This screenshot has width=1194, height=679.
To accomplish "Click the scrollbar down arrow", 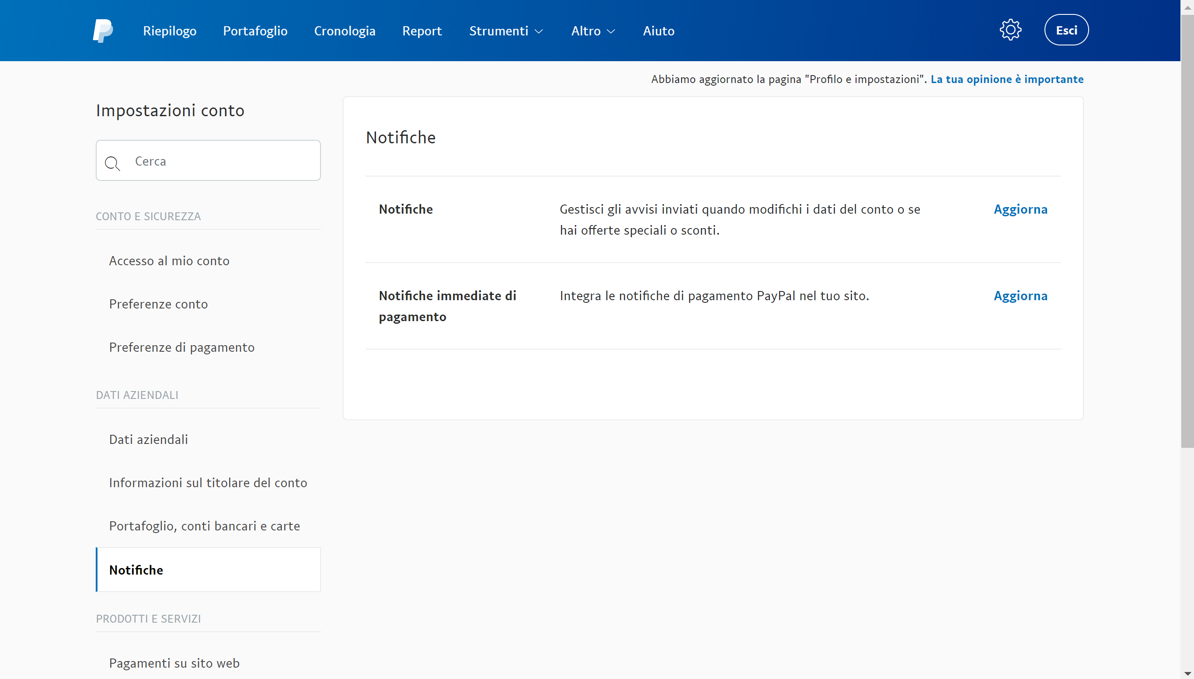I will tap(1187, 673).
